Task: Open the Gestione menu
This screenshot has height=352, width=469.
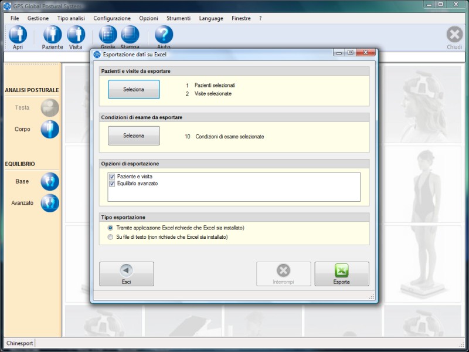Action: point(38,18)
